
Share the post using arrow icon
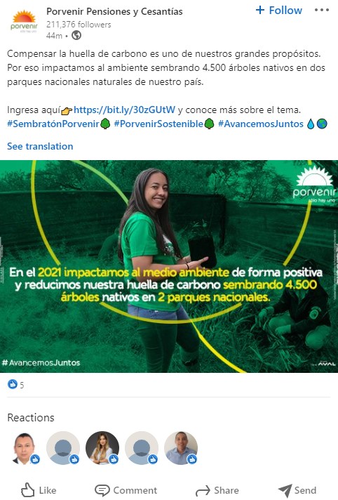tap(203, 490)
